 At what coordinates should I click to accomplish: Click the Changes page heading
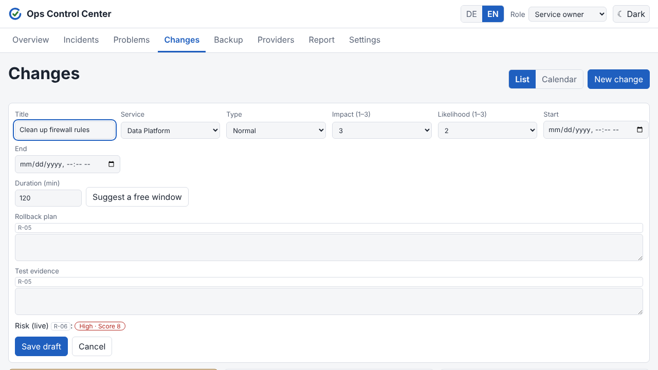click(44, 73)
